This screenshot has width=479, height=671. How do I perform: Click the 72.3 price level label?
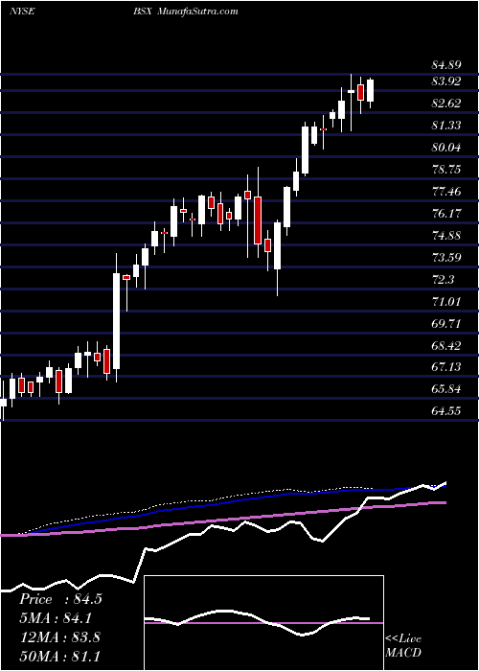coord(443,280)
